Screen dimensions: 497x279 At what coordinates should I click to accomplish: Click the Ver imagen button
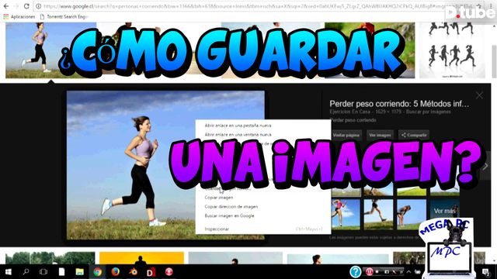[380, 135]
